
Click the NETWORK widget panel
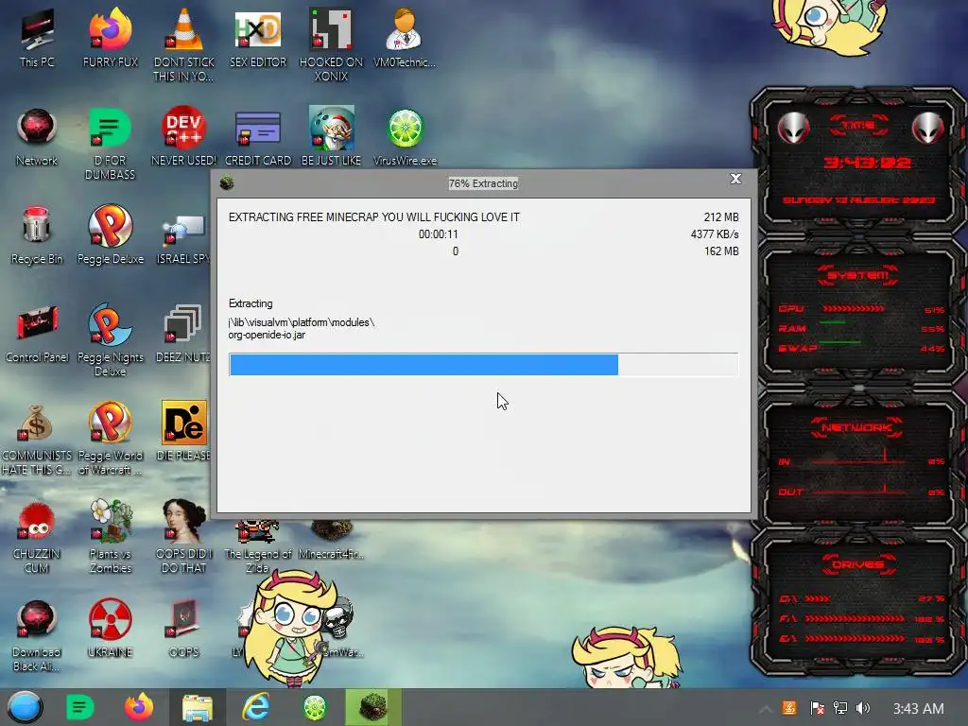859,458
